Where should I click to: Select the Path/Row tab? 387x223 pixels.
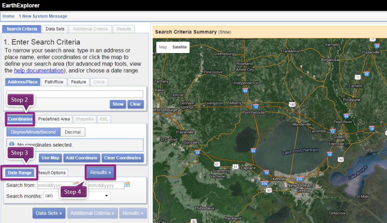click(x=54, y=82)
